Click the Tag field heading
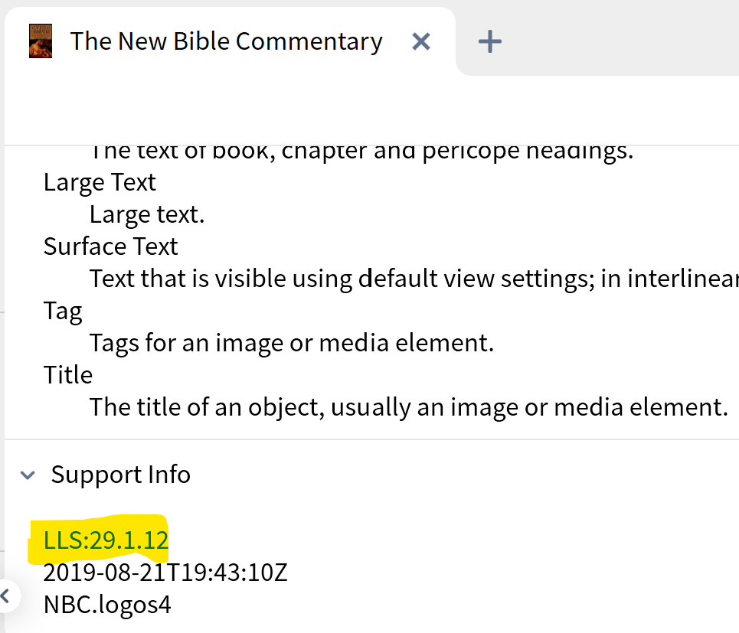This screenshot has height=633, width=739. click(63, 311)
